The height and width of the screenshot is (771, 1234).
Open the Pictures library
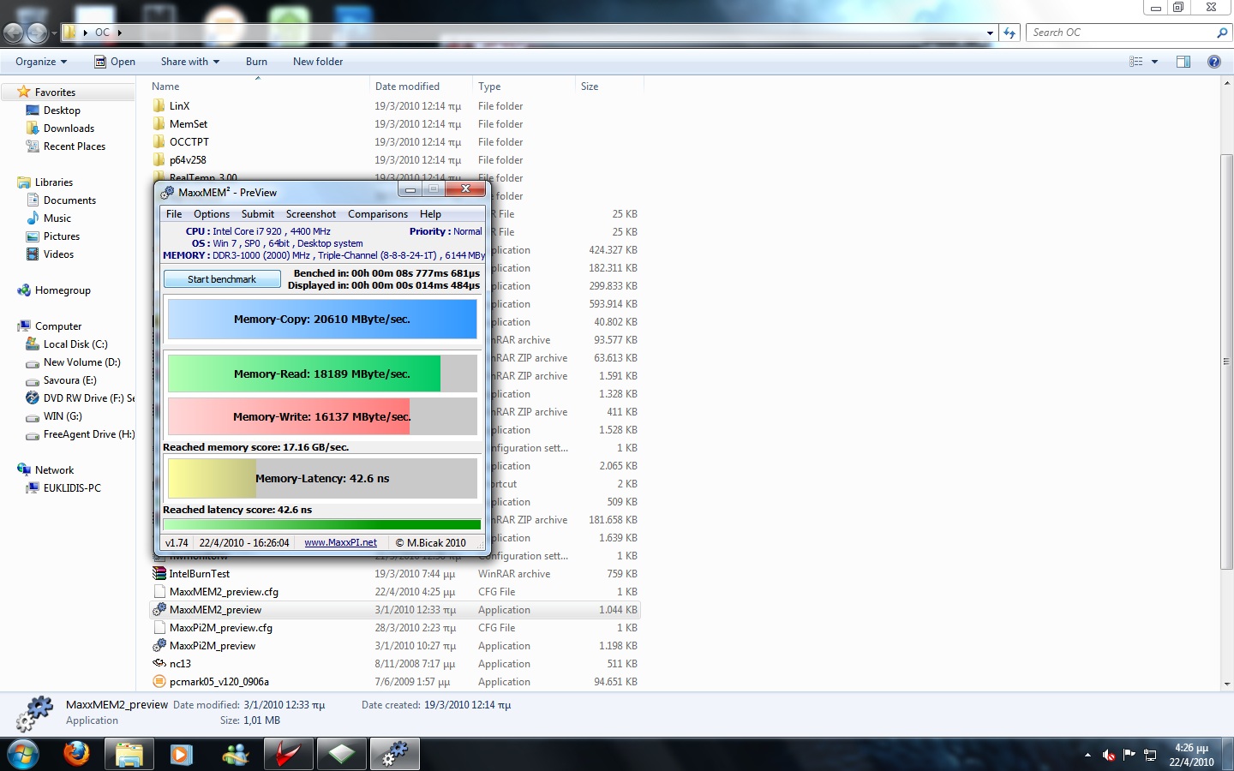point(61,236)
